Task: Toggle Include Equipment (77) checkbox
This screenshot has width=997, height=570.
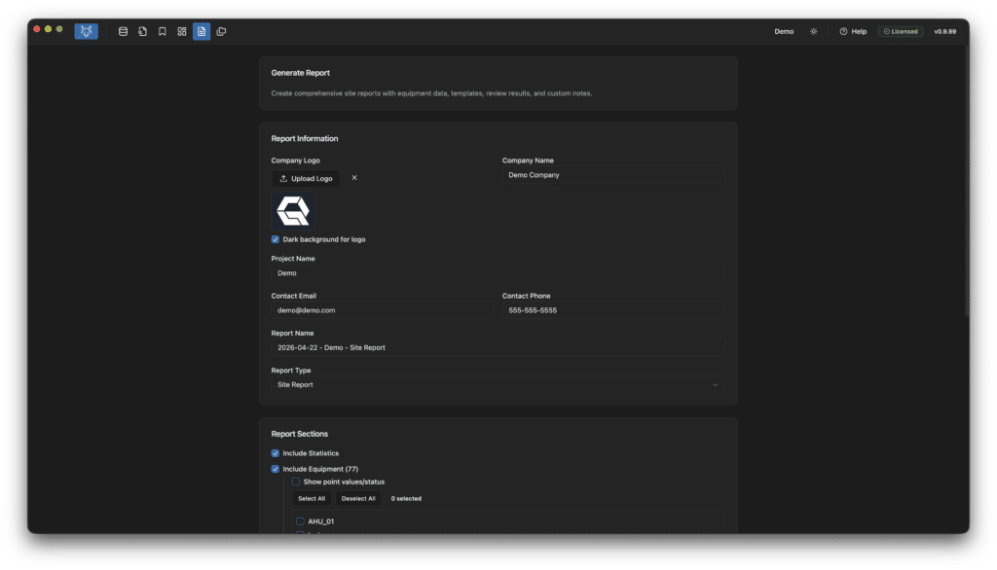Action: (276, 469)
